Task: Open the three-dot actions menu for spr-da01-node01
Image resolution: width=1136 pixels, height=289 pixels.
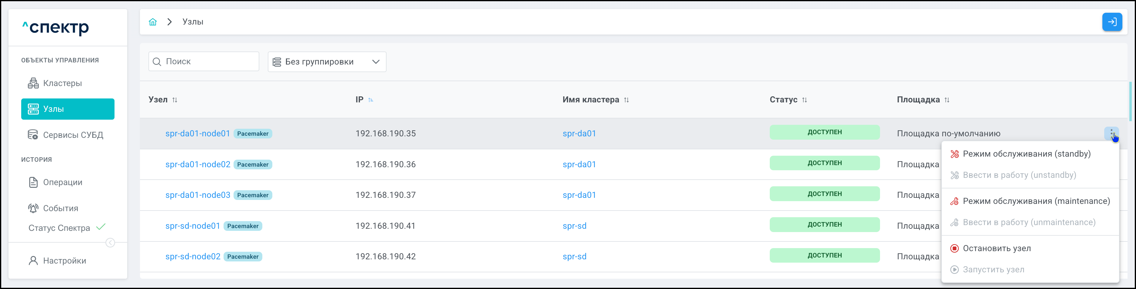Action: pos(1111,133)
